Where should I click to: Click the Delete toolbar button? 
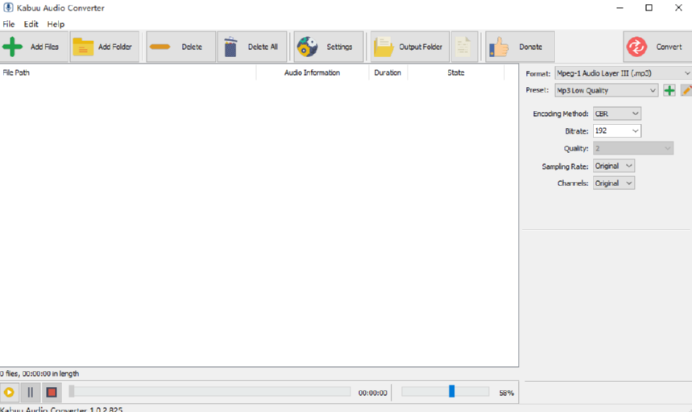[181, 47]
